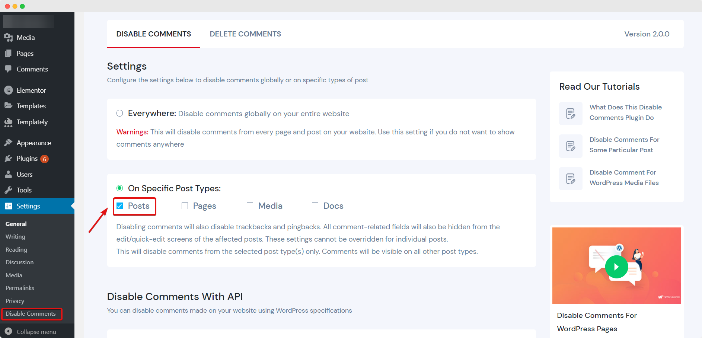The width and height of the screenshot is (702, 338).
Task: Open the Templately menu
Action: (x=32, y=122)
